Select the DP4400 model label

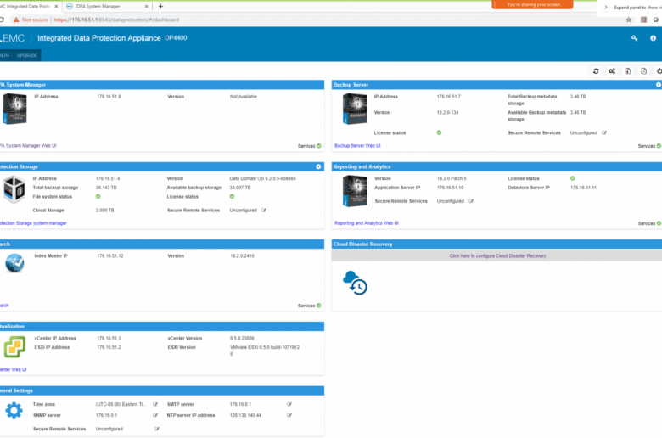tap(176, 38)
